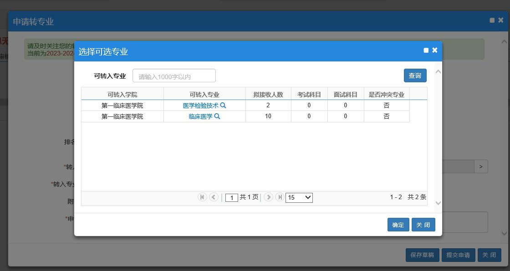The image size is (510, 271).
Task: Sort by 拟接收人数 column header
Action: coord(268,95)
